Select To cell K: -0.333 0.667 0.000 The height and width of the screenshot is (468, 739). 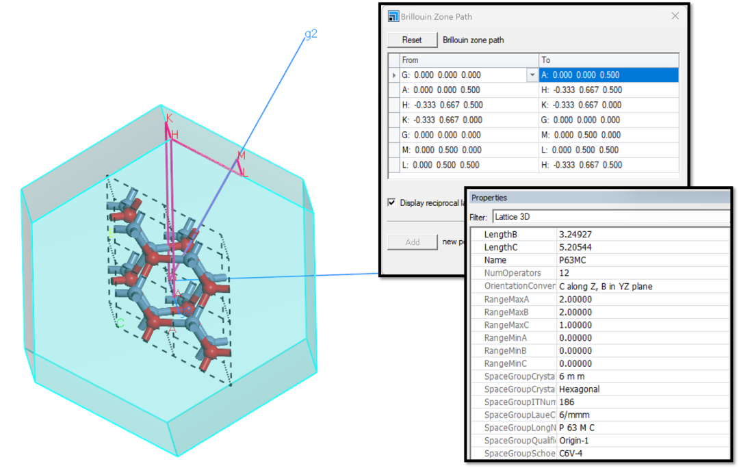(608, 105)
